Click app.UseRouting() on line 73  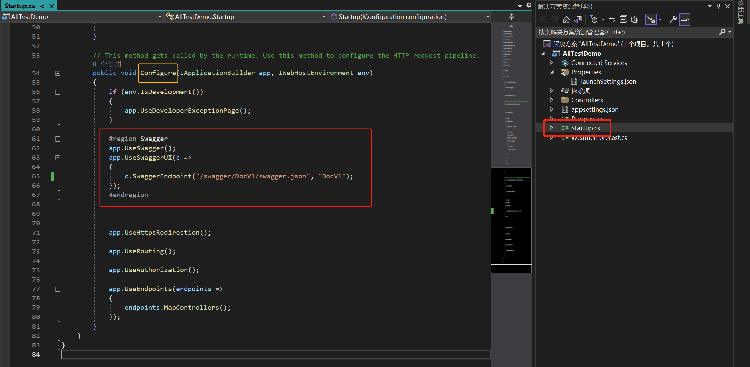(x=142, y=251)
